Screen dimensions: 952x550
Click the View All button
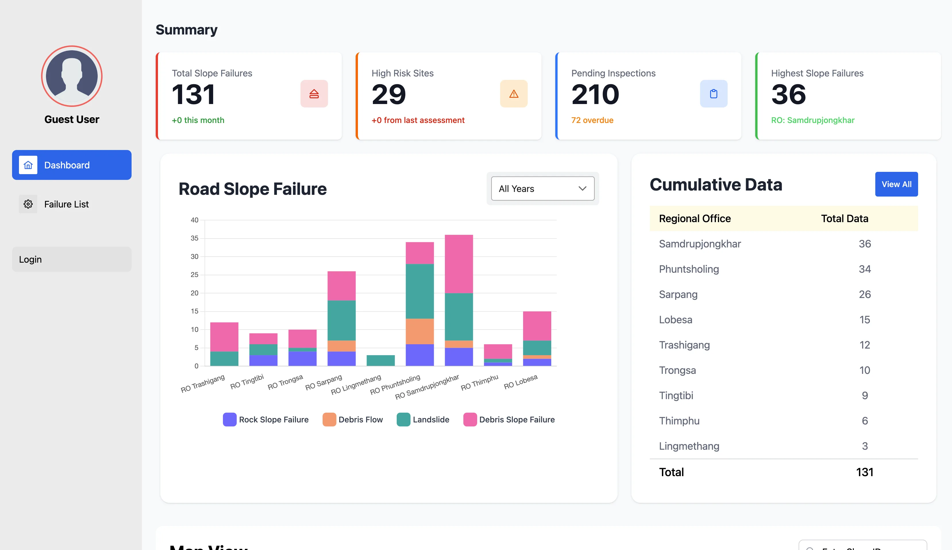pyautogui.click(x=896, y=184)
